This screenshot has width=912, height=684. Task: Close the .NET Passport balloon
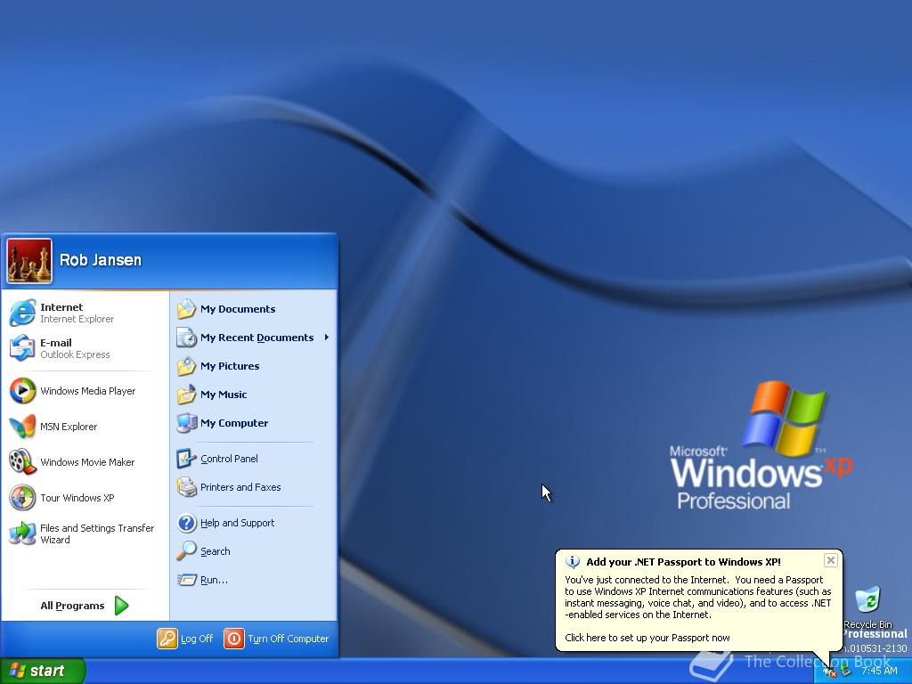(831, 560)
